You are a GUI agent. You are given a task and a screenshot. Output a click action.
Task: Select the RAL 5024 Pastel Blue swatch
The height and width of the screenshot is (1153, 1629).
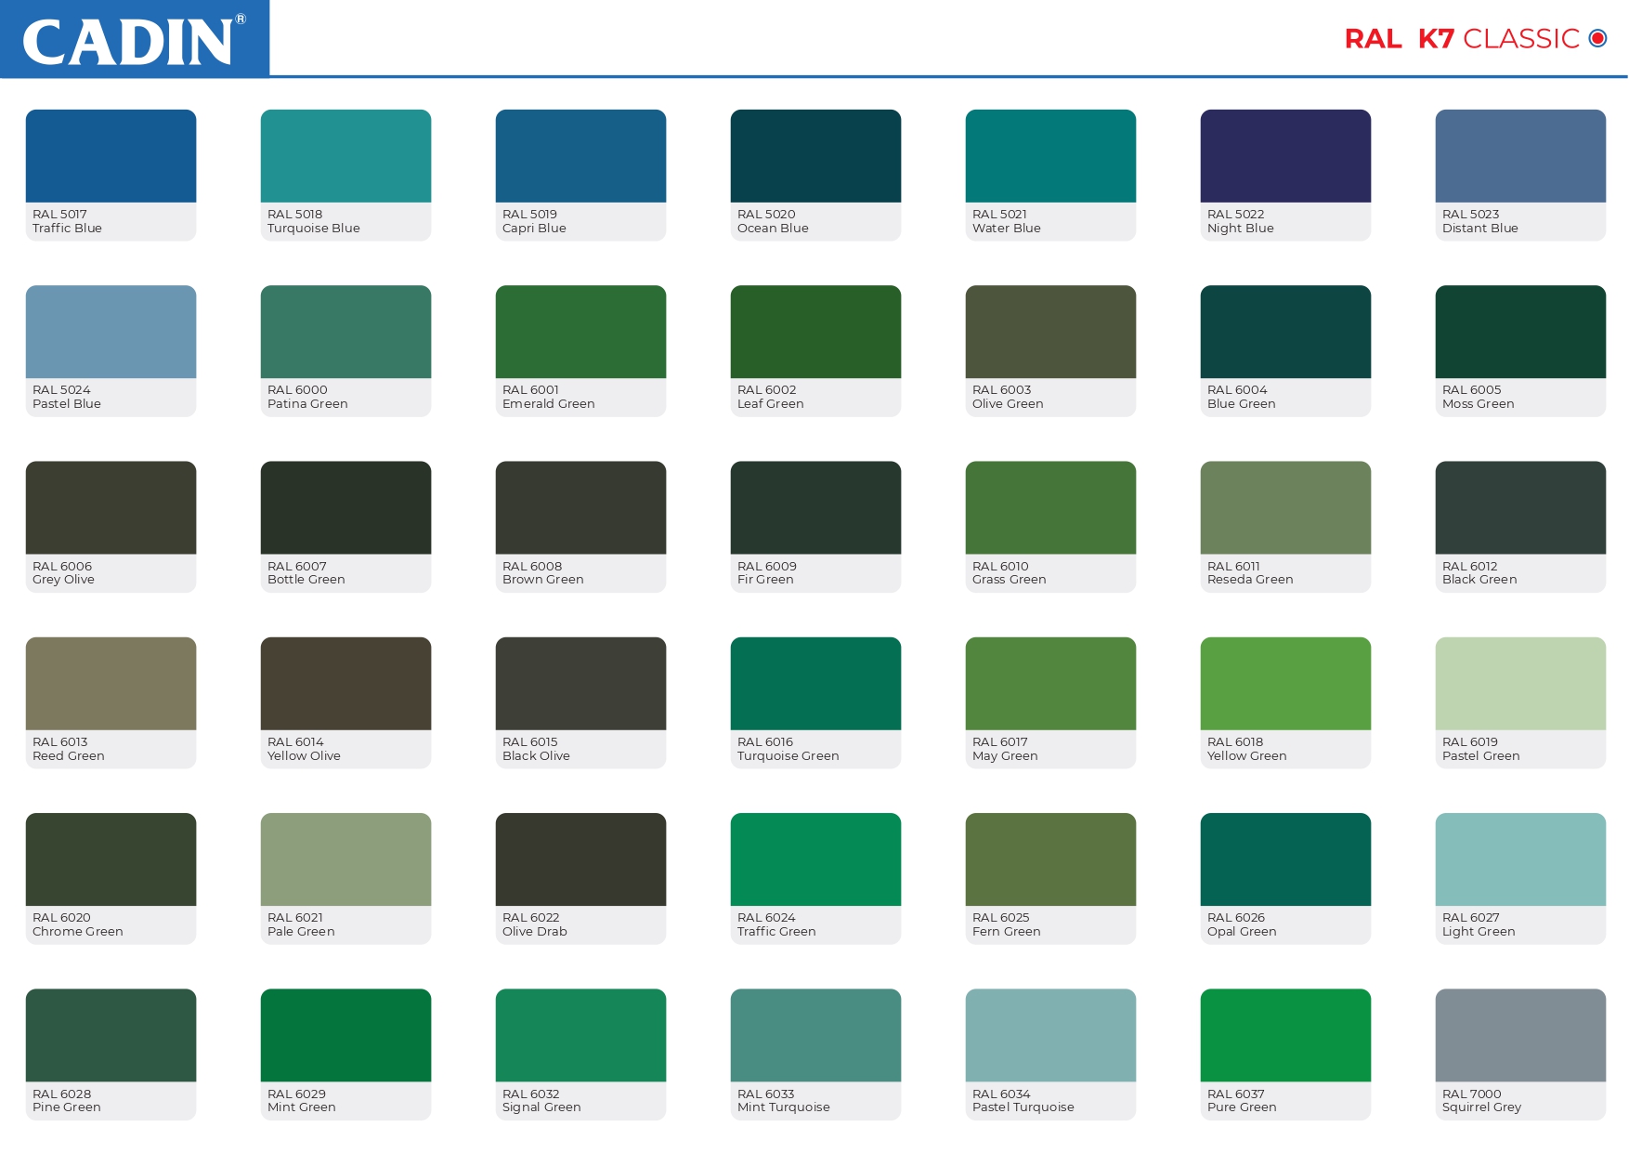pos(111,332)
